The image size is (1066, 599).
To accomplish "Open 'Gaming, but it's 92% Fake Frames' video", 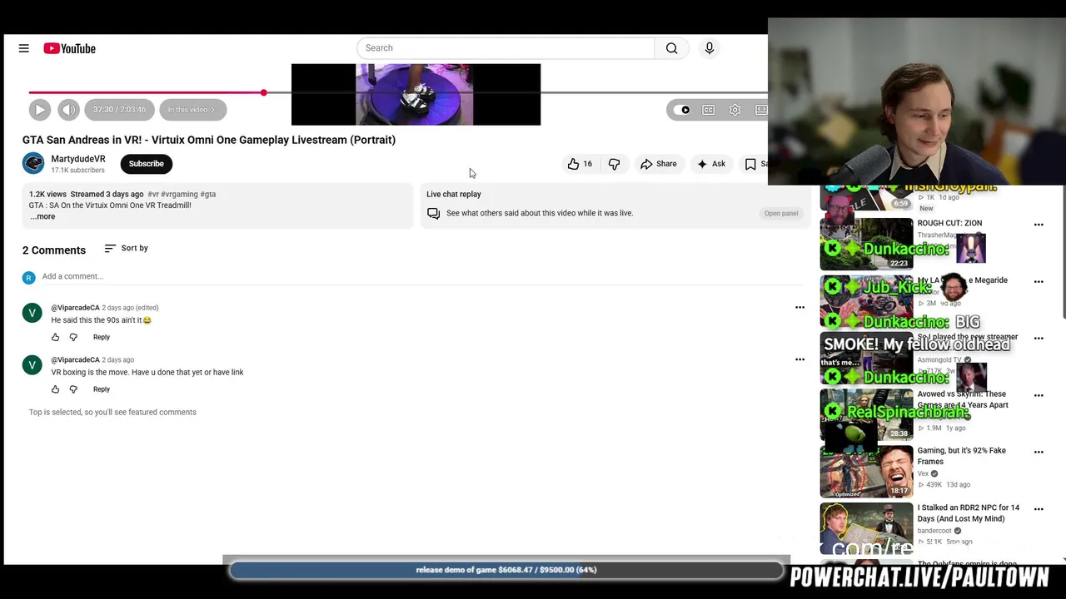I will [x=962, y=456].
